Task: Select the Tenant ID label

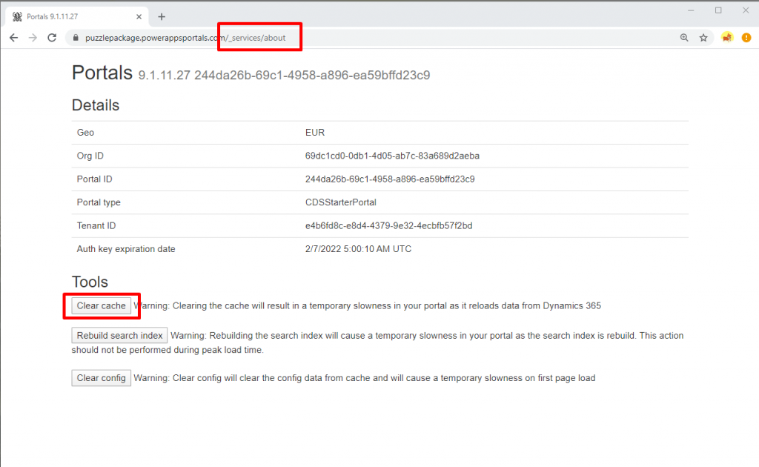Action: [96, 225]
